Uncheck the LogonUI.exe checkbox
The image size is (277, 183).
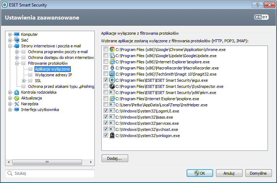pos(106,111)
